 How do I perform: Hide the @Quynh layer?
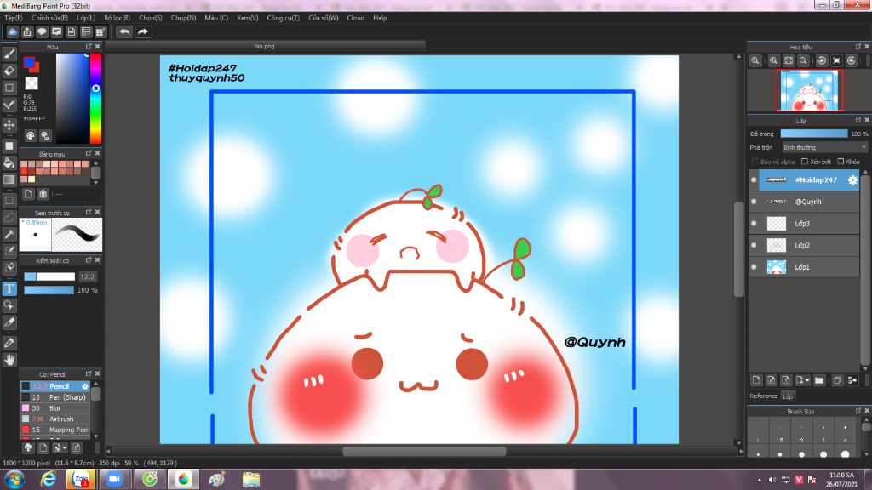click(754, 202)
